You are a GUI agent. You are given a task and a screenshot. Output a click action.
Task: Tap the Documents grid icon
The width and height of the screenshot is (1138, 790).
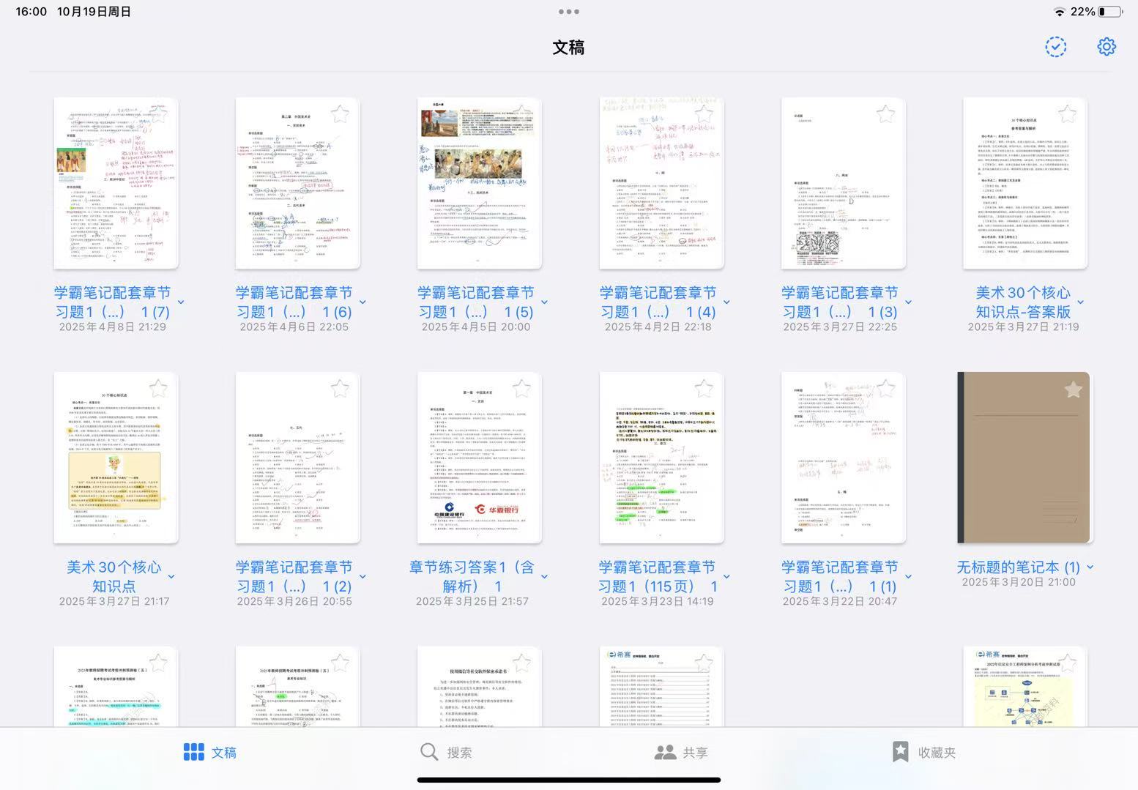click(193, 752)
